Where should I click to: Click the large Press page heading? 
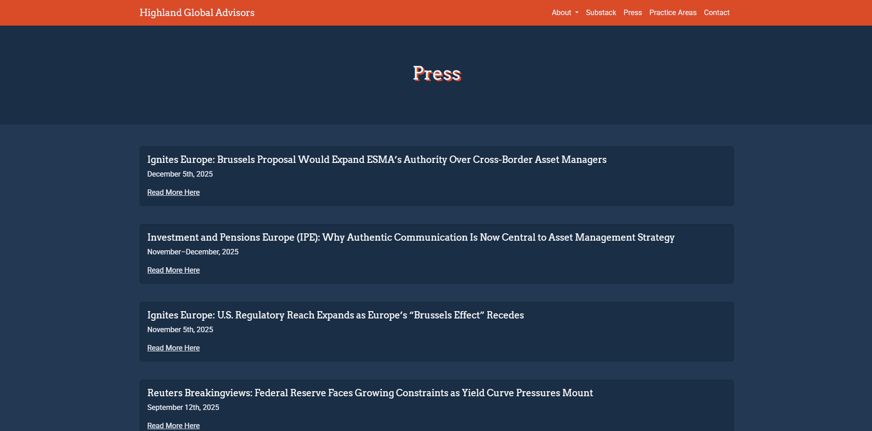pos(437,74)
